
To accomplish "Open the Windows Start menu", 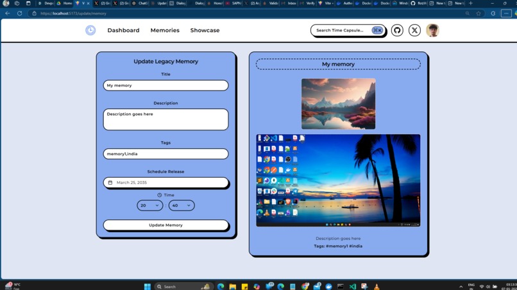I will click(147, 286).
